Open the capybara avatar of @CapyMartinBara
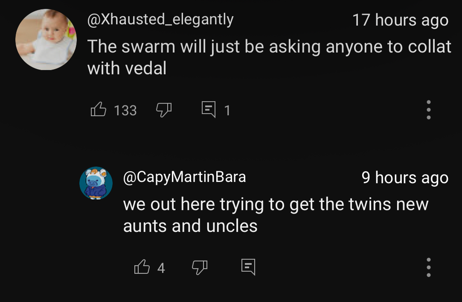Image resolution: width=462 pixels, height=302 pixels. pyautogui.click(x=96, y=183)
